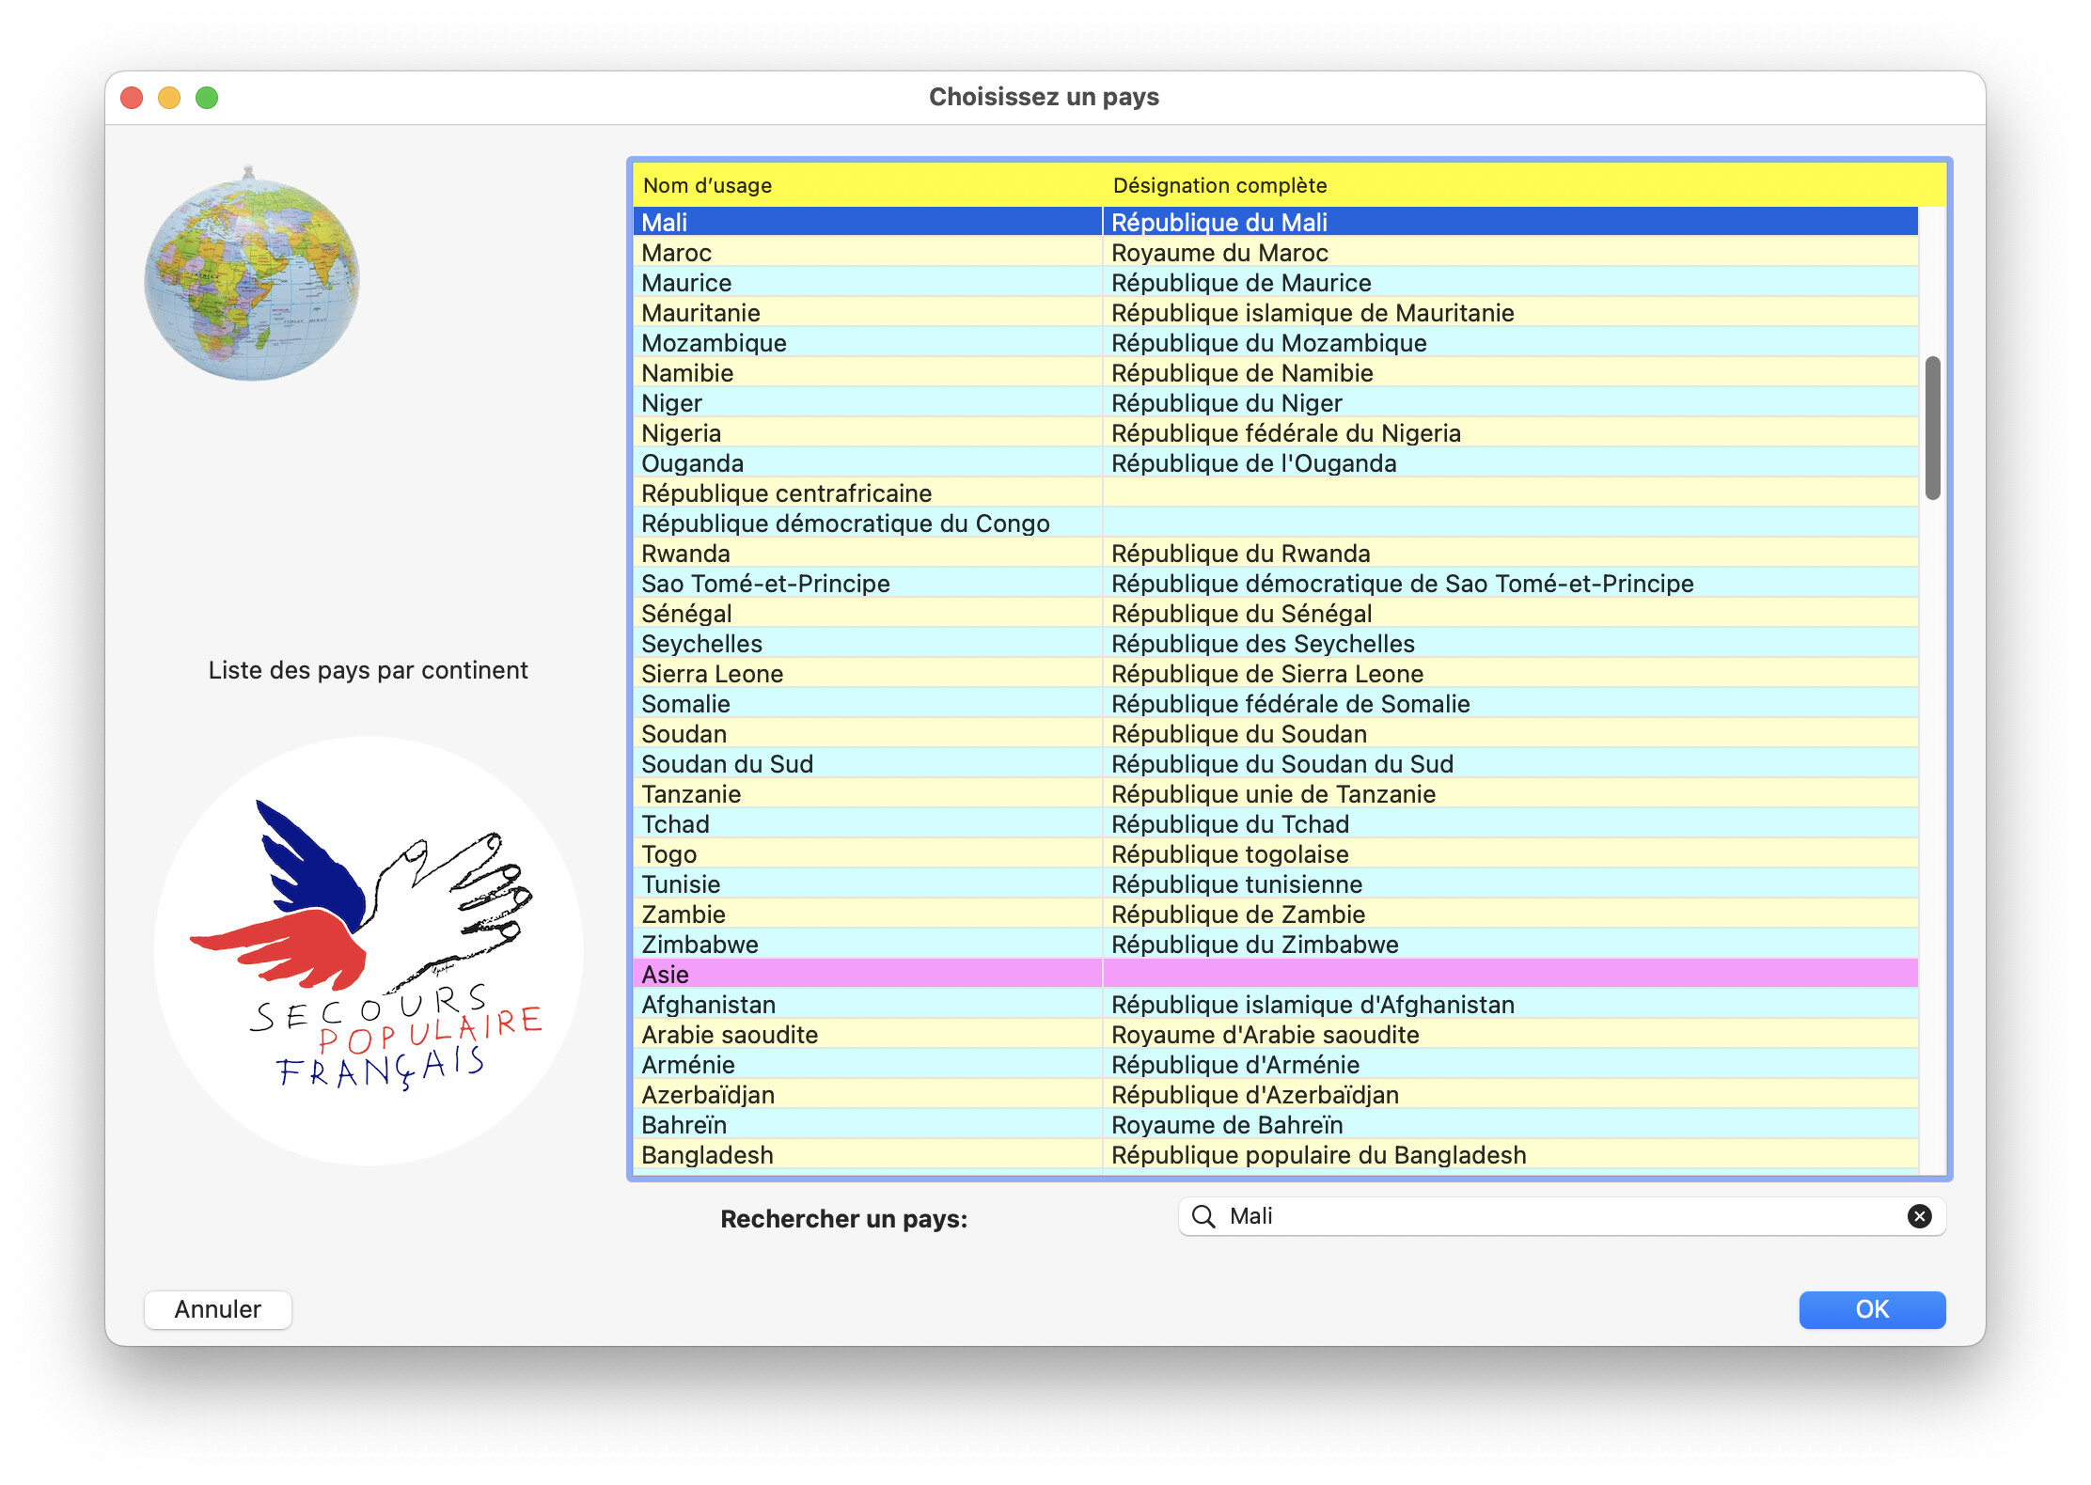Close the window with the red button

click(132, 98)
